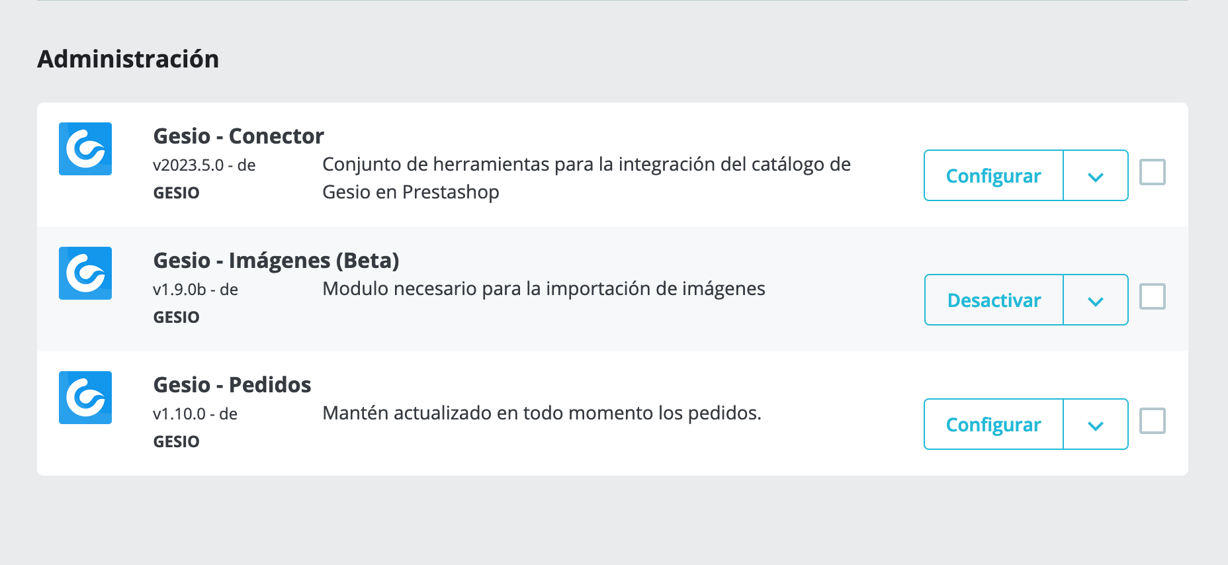Image resolution: width=1228 pixels, height=565 pixels.
Task: Open the chevron menu next to Desactivar
Action: click(1096, 300)
